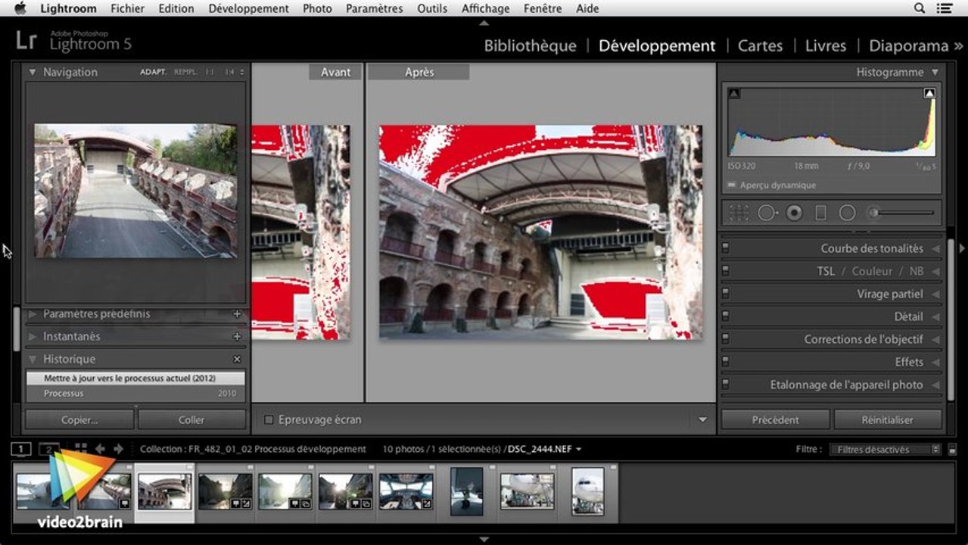Activate the red eye correction tool
The height and width of the screenshot is (545, 968).
coord(794,213)
